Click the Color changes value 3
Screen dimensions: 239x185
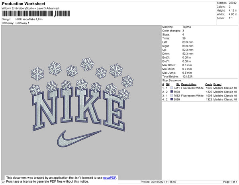click(183, 31)
